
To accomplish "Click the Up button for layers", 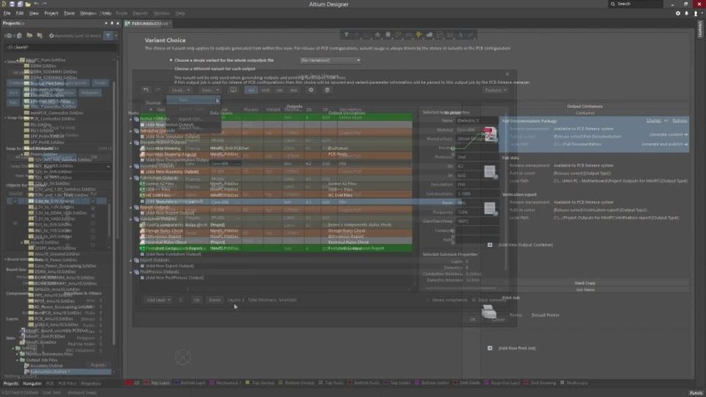I will [x=196, y=300].
